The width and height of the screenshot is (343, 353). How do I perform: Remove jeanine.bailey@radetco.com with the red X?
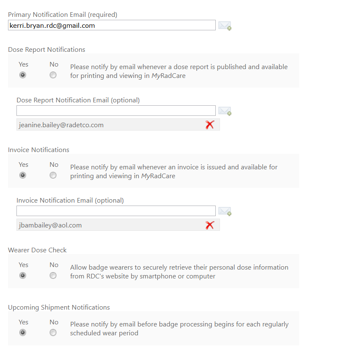210,125
